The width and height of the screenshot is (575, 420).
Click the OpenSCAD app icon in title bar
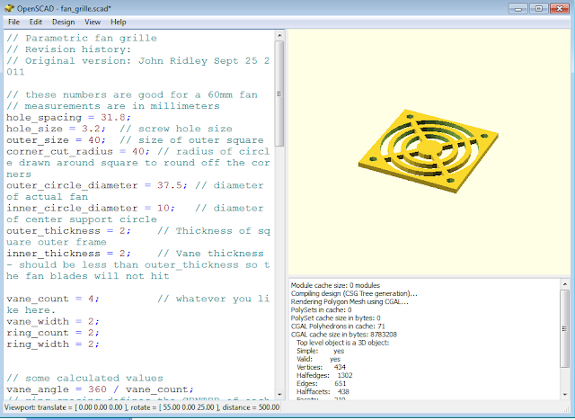pos(9,8)
